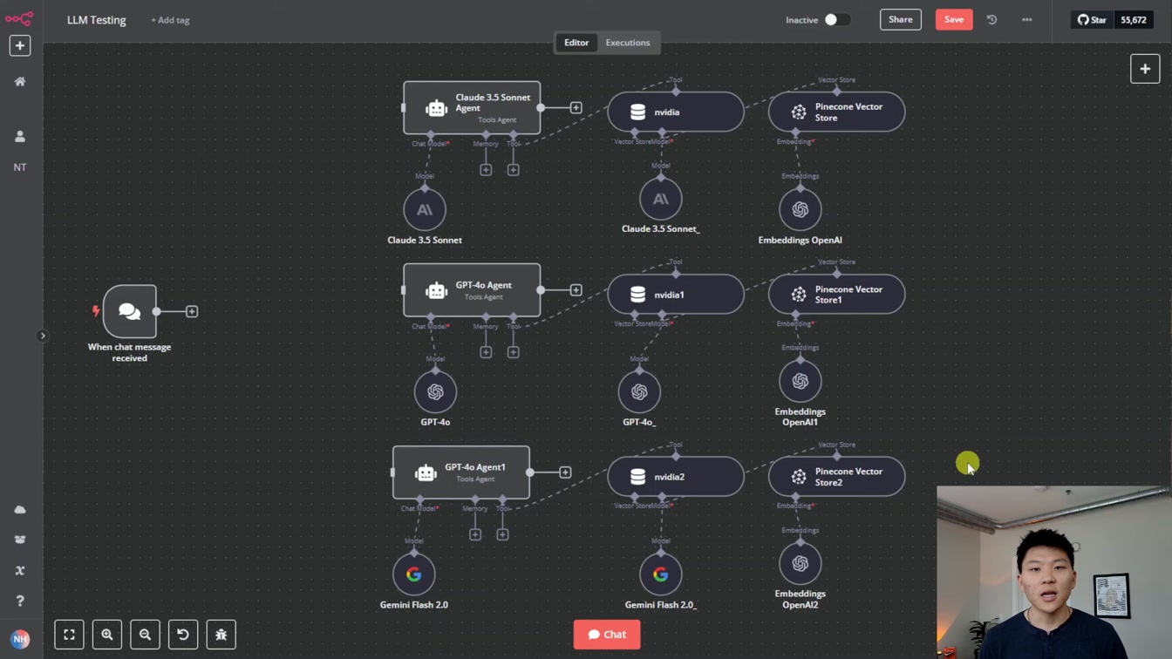Add Tool to GPT-4o Agent

(x=513, y=351)
